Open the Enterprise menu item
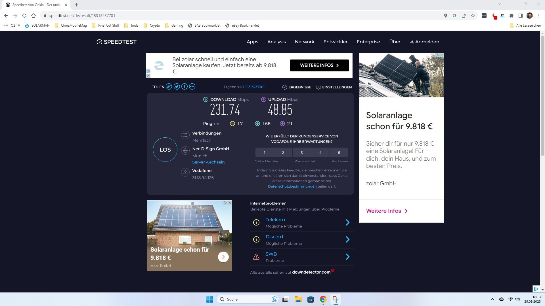Viewport: 545px width, 306px height. point(368,42)
